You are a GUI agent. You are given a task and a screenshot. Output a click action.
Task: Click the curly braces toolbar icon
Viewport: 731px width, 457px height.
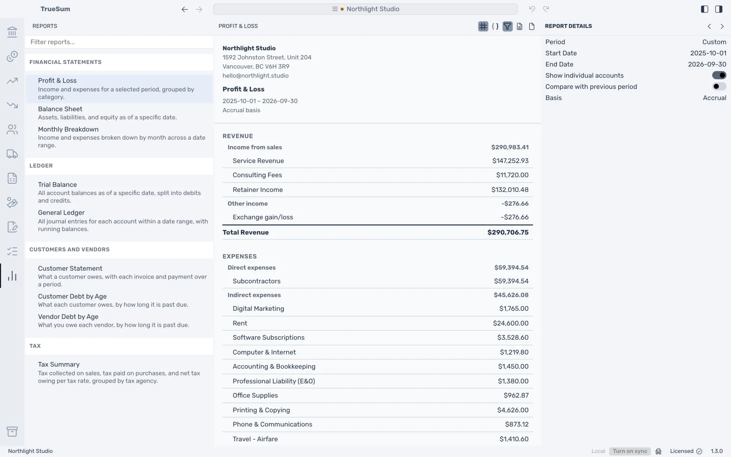(495, 26)
